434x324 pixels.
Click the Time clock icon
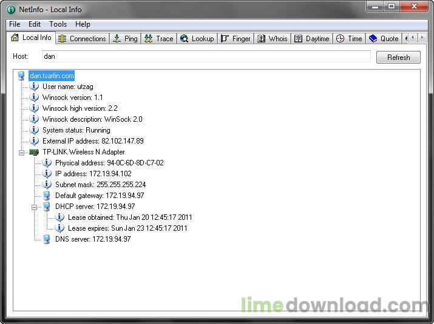[x=341, y=39]
